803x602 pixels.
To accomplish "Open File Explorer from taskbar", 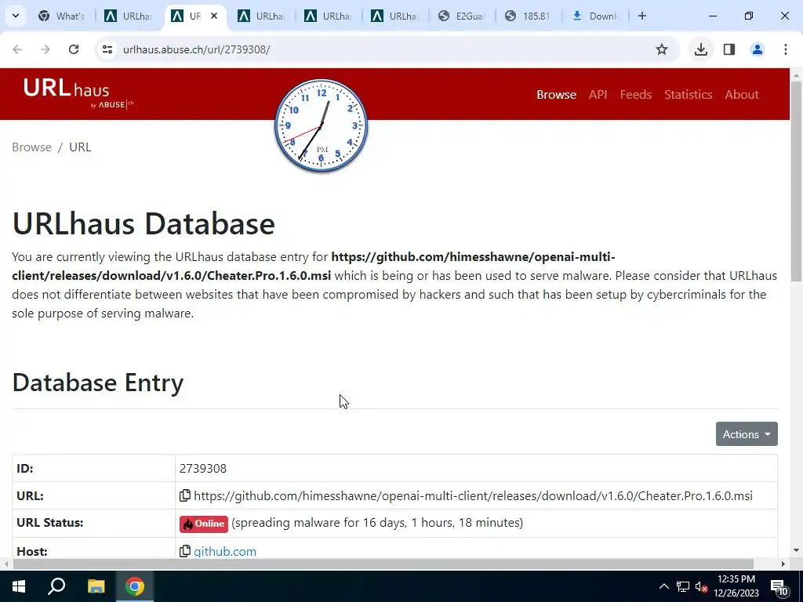I will tap(96, 586).
